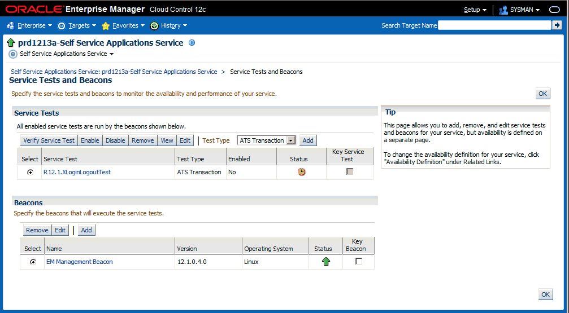The height and width of the screenshot is (313, 569).
Task: Click Remove in the Beacons toolbar
Action: point(37,230)
